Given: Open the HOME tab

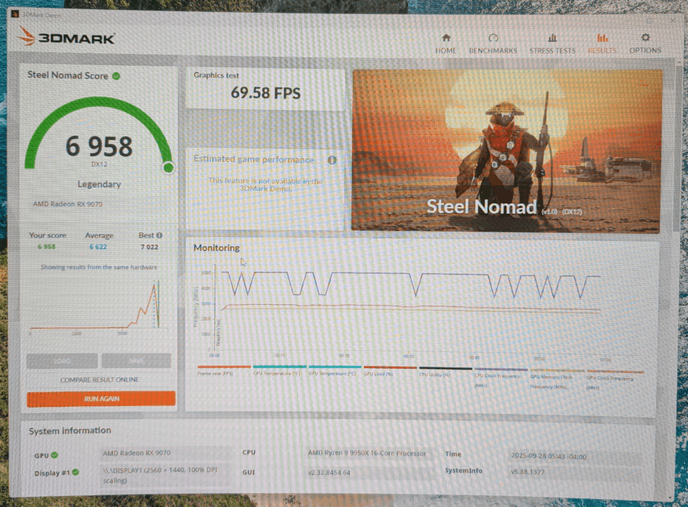Looking at the screenshot, I should (445, 44).
